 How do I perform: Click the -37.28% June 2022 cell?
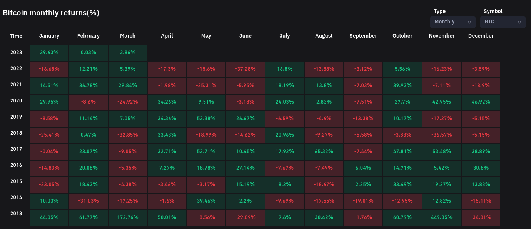(x=245, y=69)
